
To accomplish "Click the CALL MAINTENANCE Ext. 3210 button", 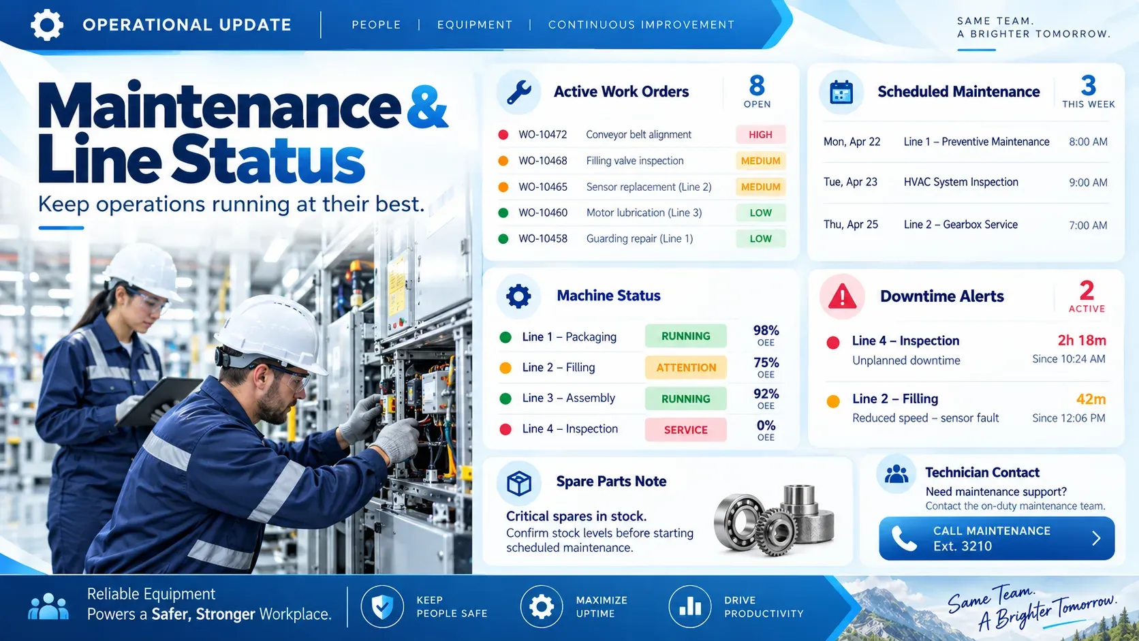I will (x=997, y=538).
